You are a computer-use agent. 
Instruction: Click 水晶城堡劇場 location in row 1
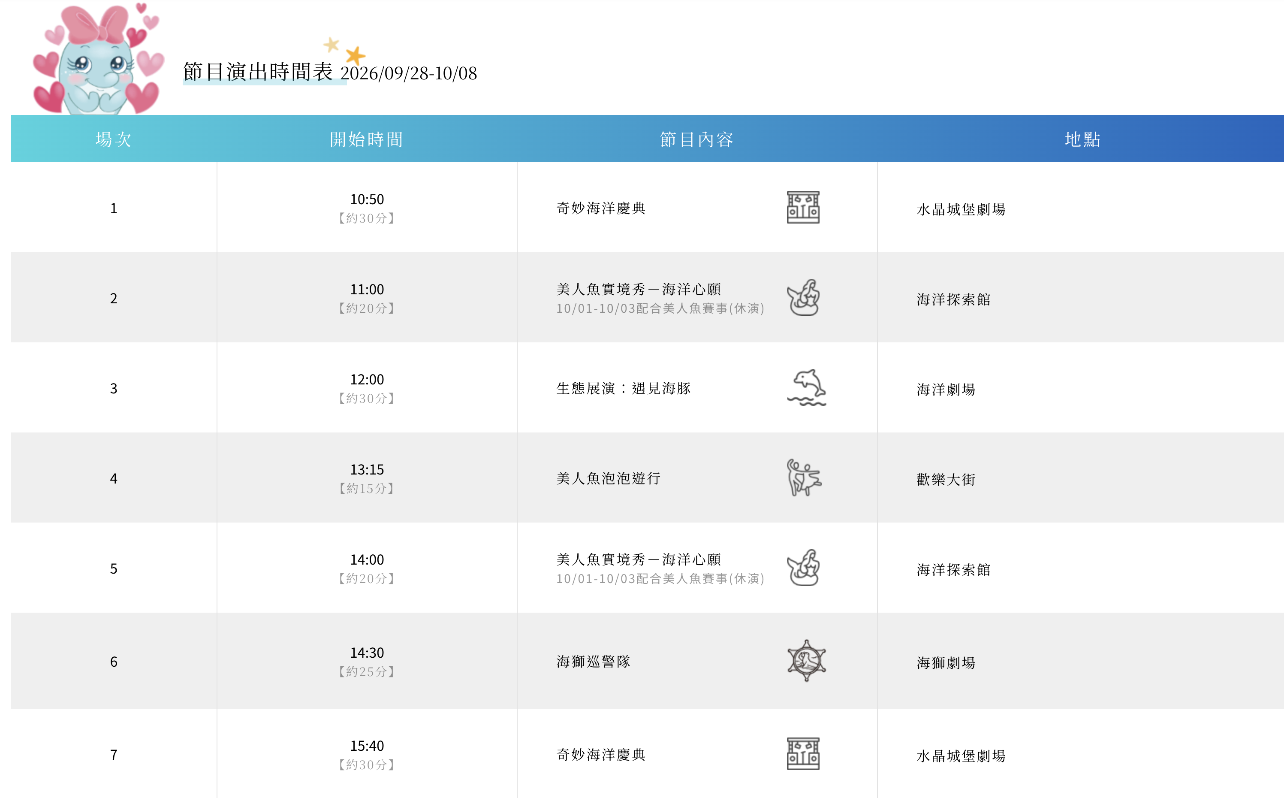coord(961,209)
